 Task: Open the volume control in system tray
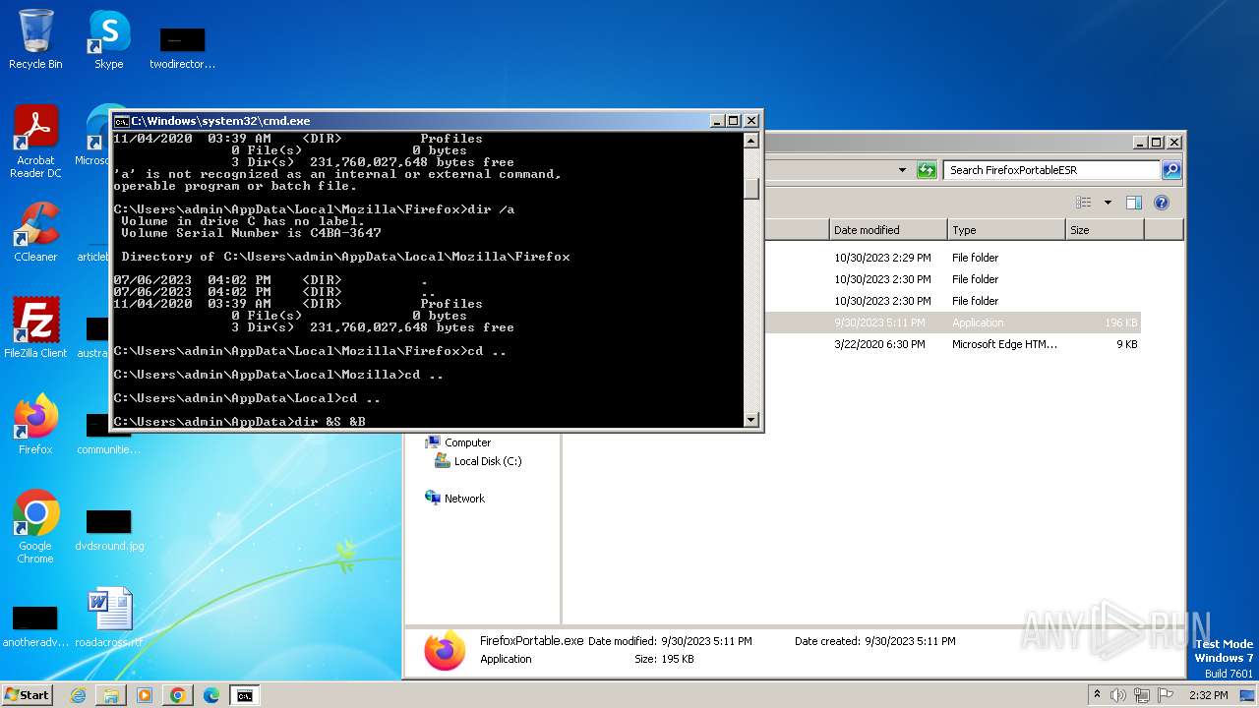point(1118,695)
